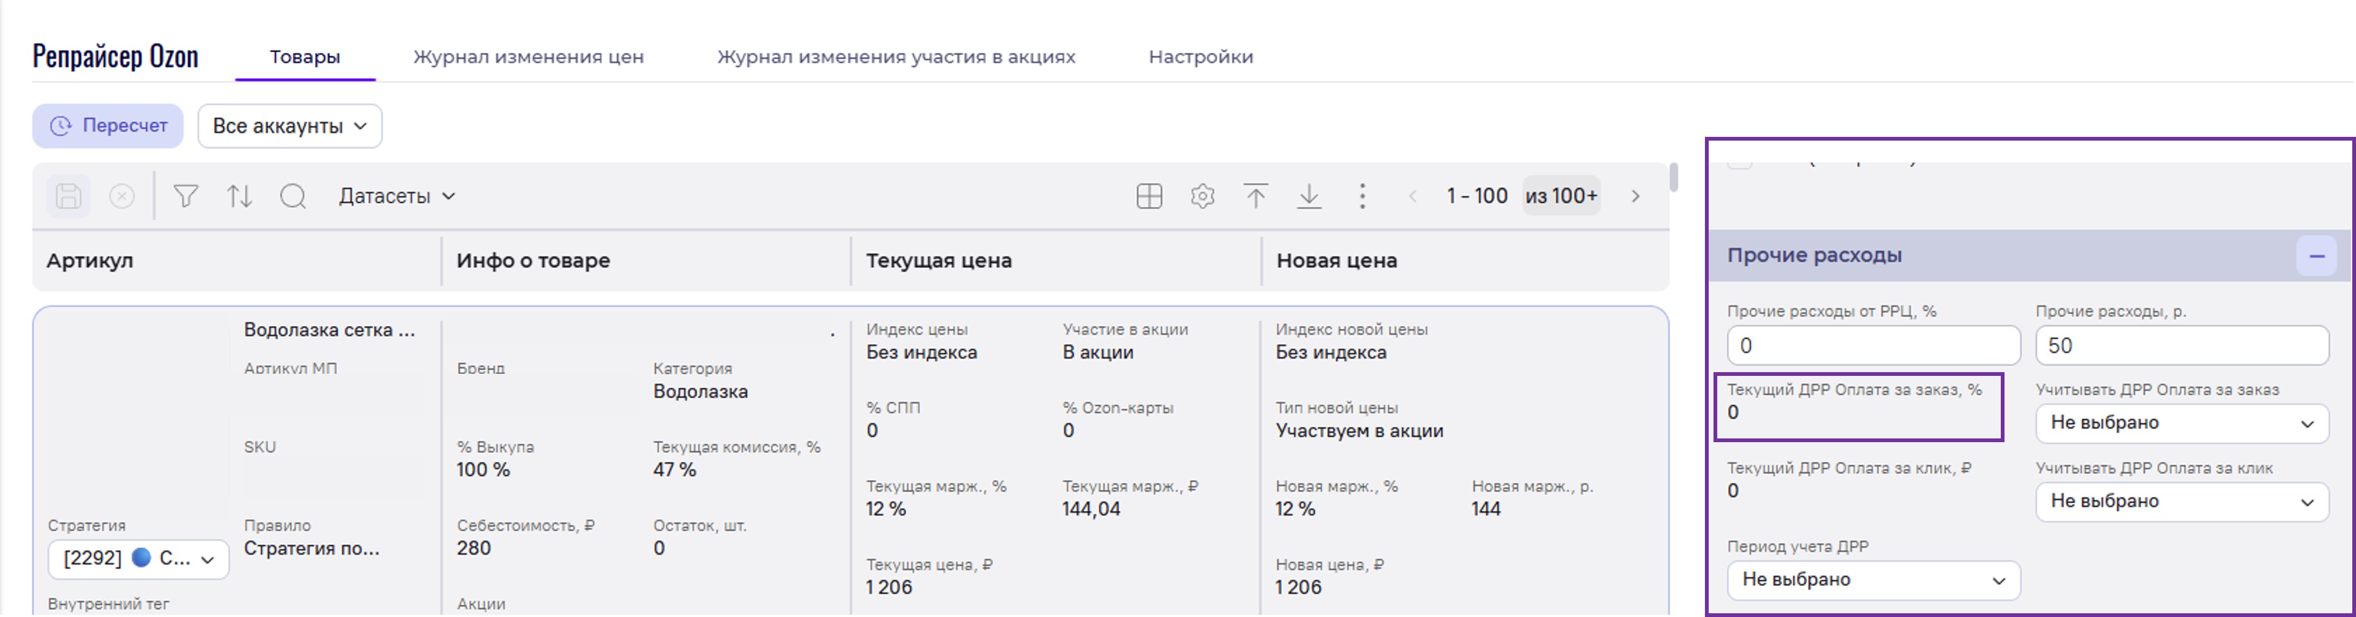The image size is (2356, 617).
Task: Open the three-dot more options menu
Action: point(1362,197)
